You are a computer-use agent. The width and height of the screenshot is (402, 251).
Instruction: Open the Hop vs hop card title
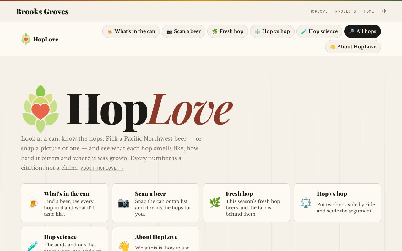coord(332,194)
